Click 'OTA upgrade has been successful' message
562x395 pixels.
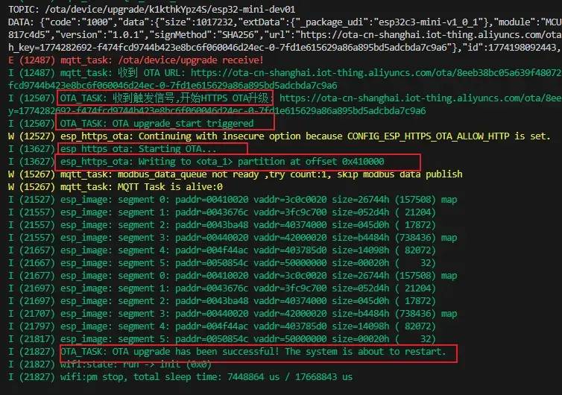[x=253, y=352]
